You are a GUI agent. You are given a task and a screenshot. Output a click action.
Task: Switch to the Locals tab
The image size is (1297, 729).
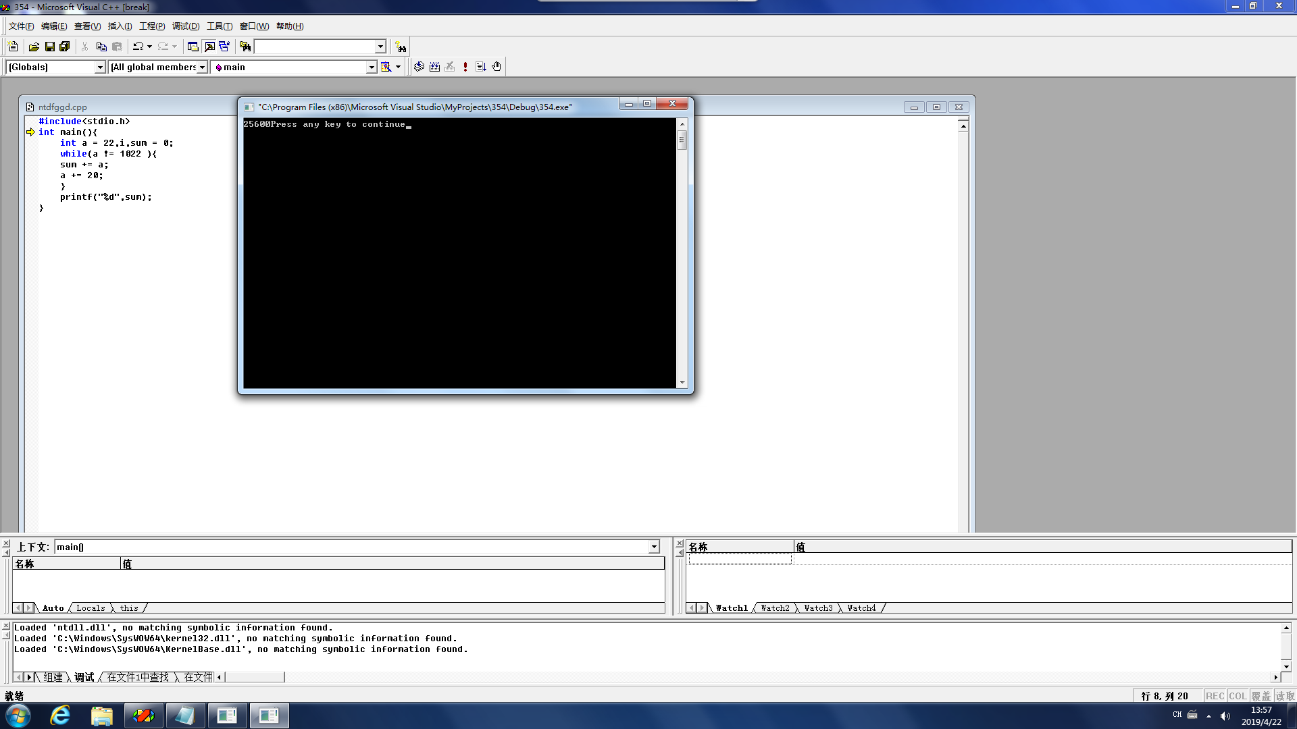[91, 608]
